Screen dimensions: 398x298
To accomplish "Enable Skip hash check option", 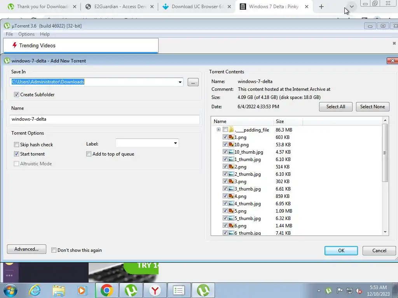I will 16,144.
